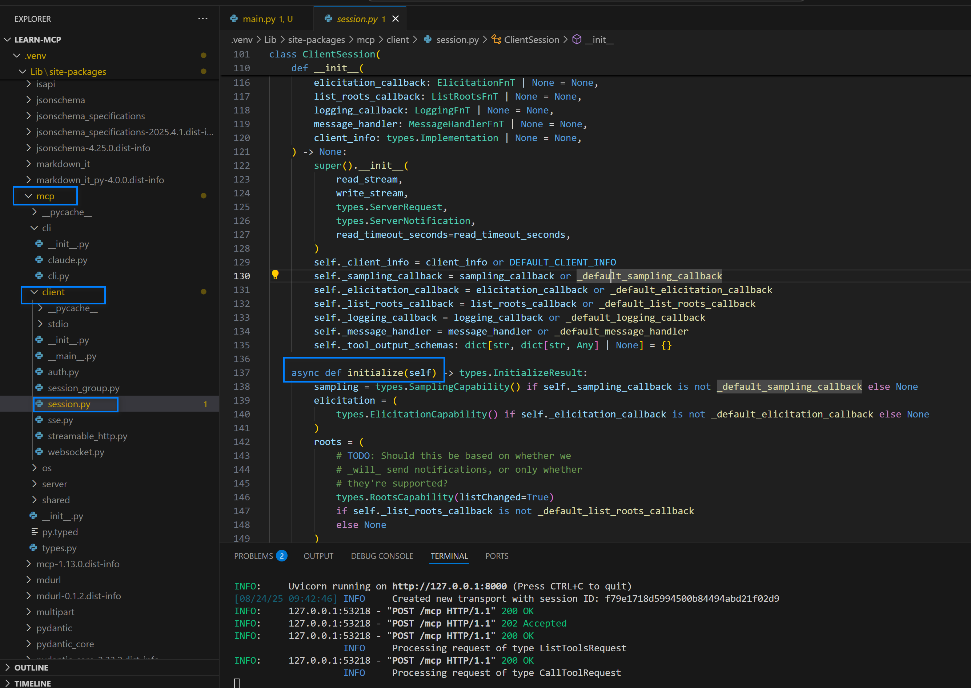The width and height of the screenshot is (971, 688).
Task: Open the PORTS panel tab
Action: pos(497,556)
